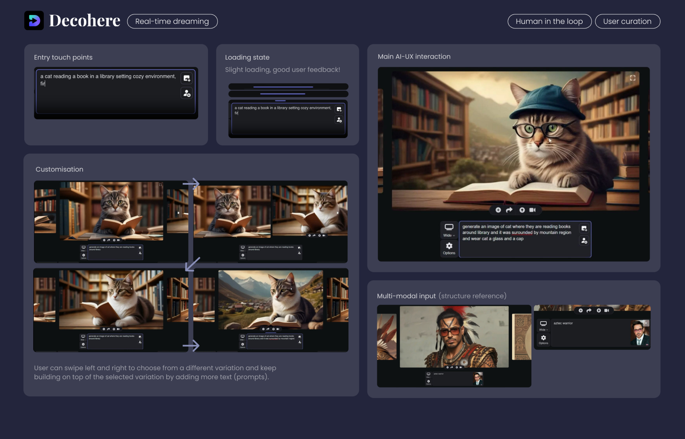Click upload arrow icon below main cat image
685x439 pixels.
pos(522,210)
